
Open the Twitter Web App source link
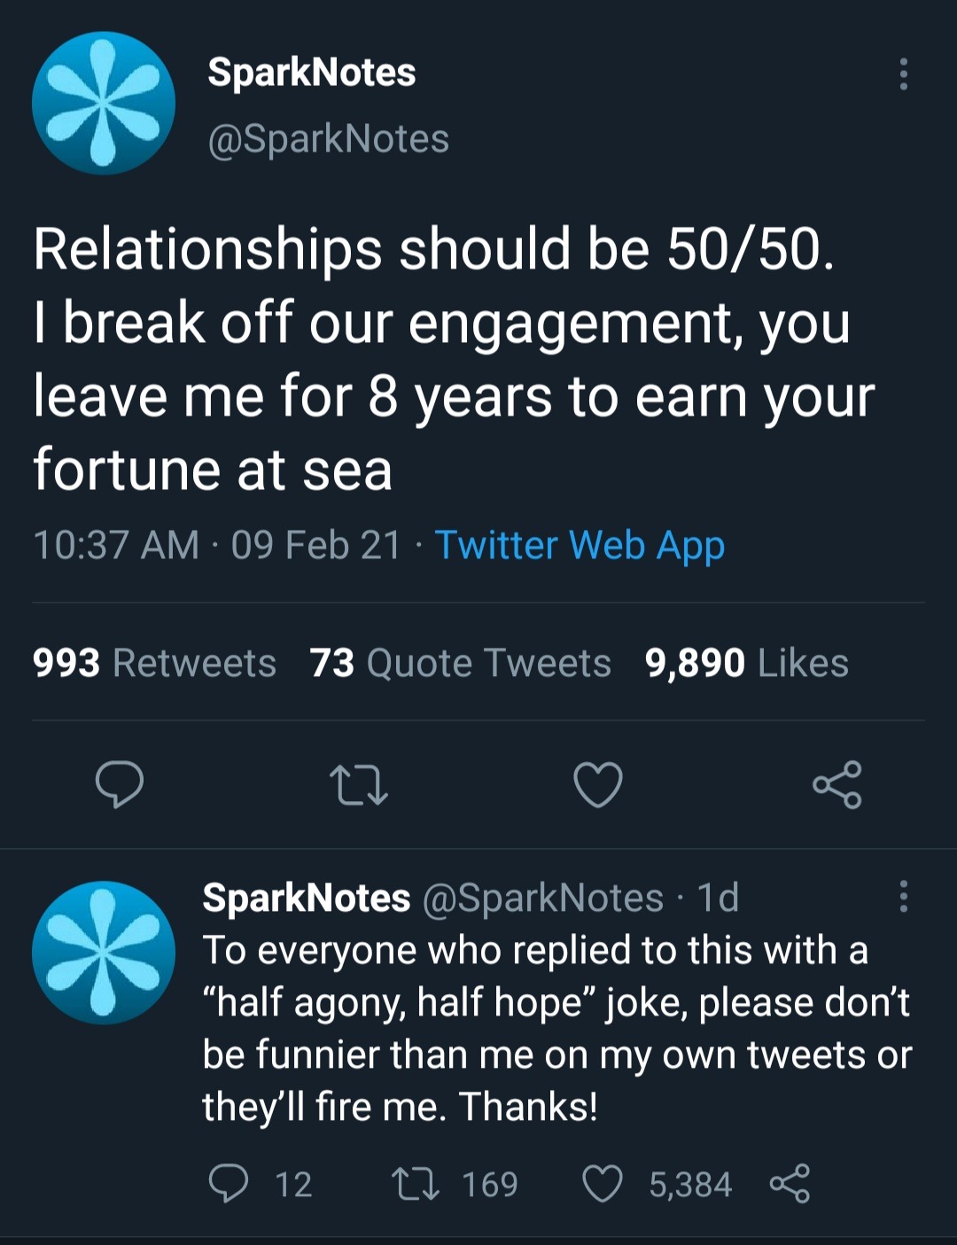pos(580,545)
